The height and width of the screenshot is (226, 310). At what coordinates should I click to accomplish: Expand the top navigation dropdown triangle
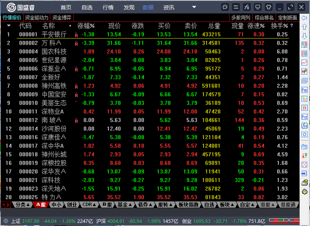[x=194, y=7]
